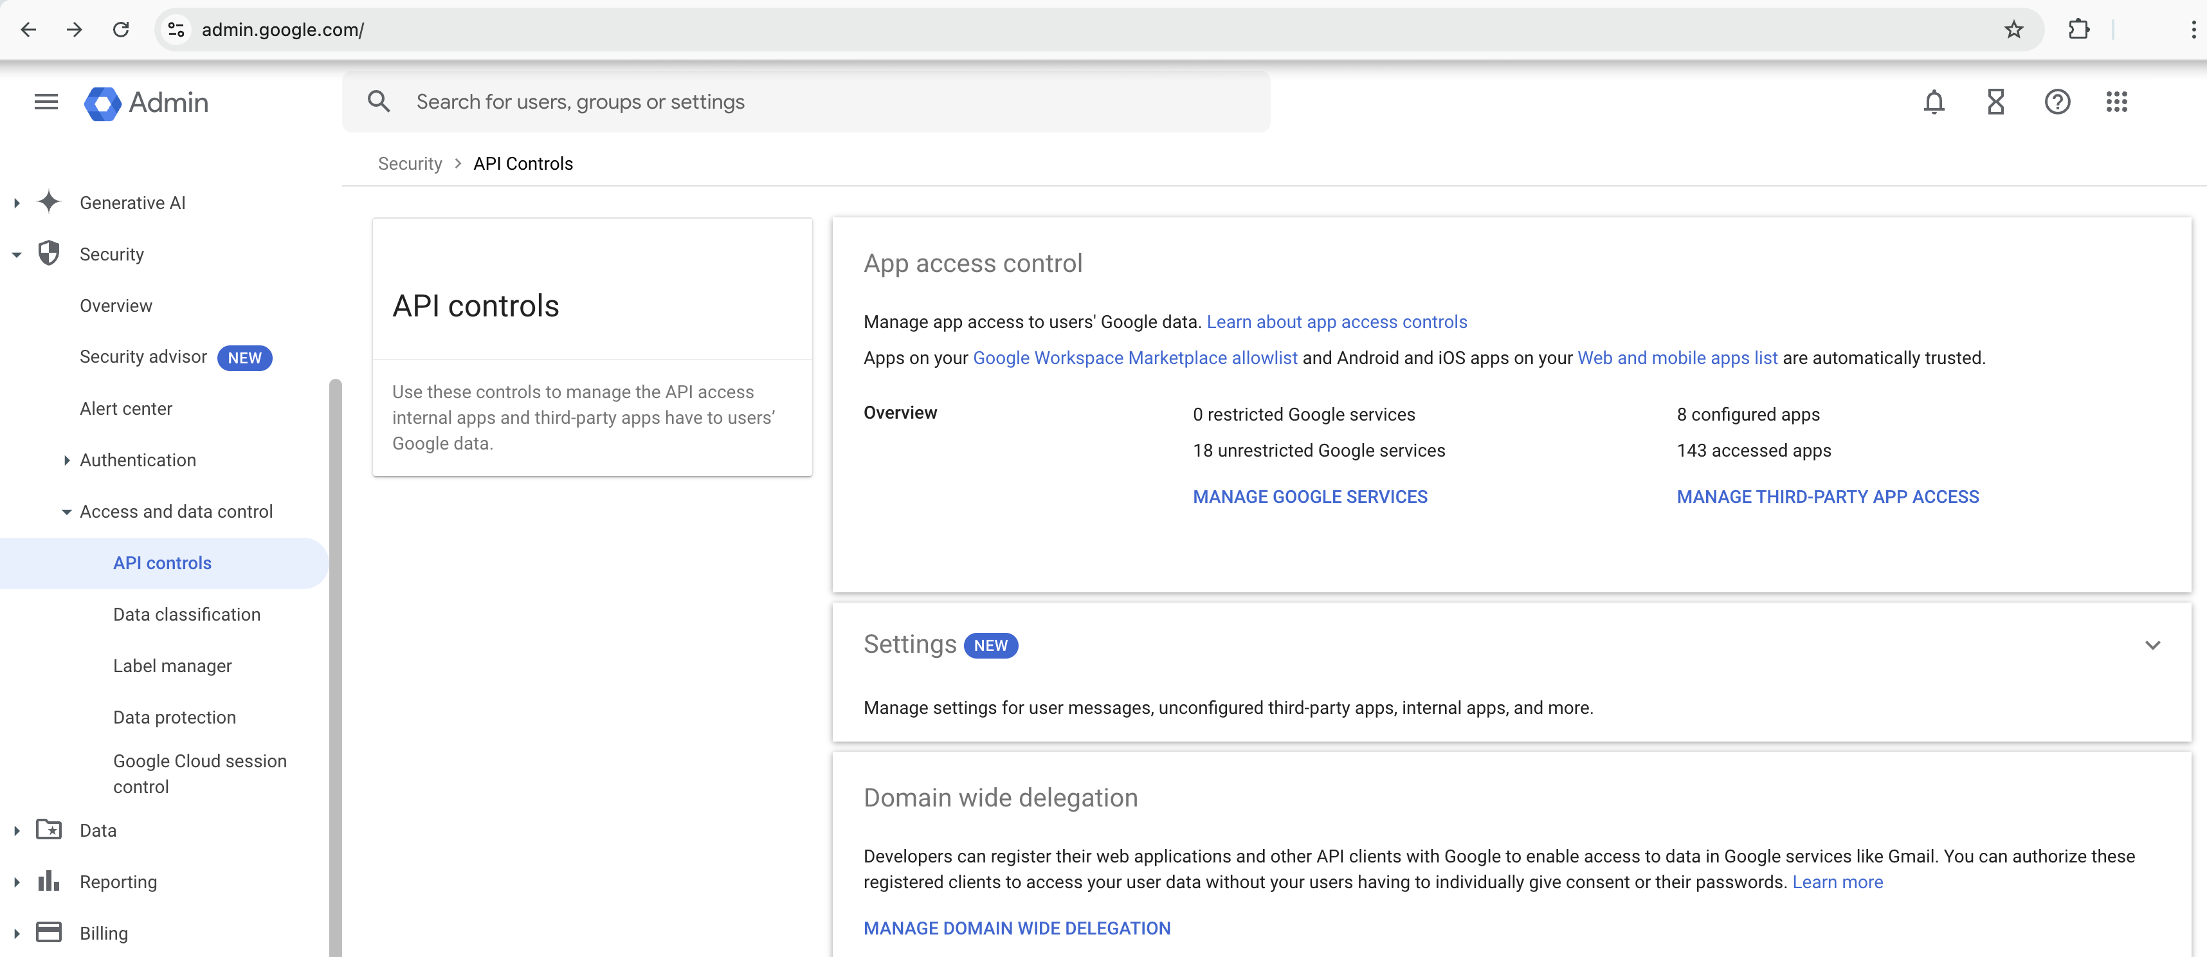Image resolution: width=2207 pixels, height=957 pixels.
Task: Open Data classification in sidebar
Action: coord(186,614)
